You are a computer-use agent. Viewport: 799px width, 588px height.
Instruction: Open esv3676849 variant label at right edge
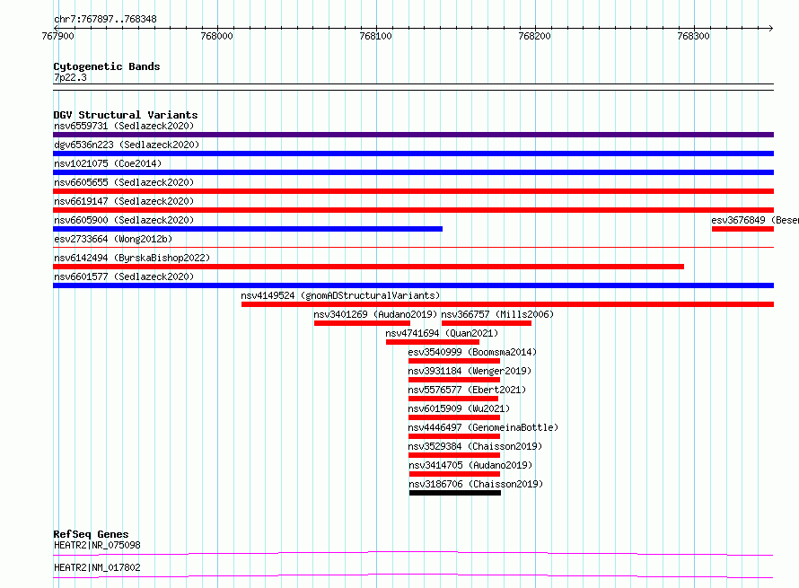pos(755,220)
